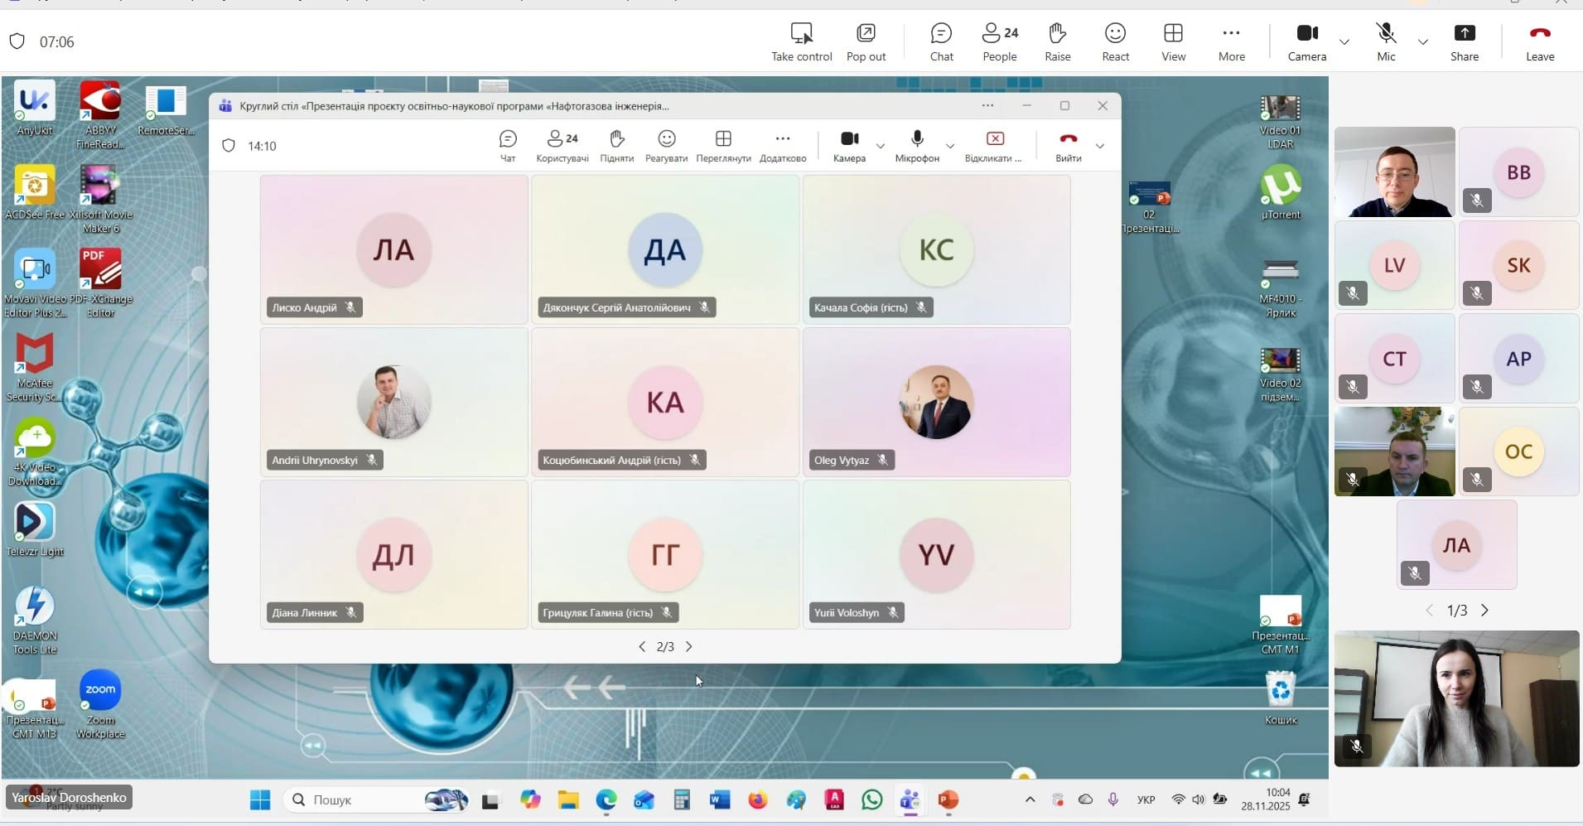Expand the Camera options dropdown arrow
Screen dimensions: 1583x826
1344,41
